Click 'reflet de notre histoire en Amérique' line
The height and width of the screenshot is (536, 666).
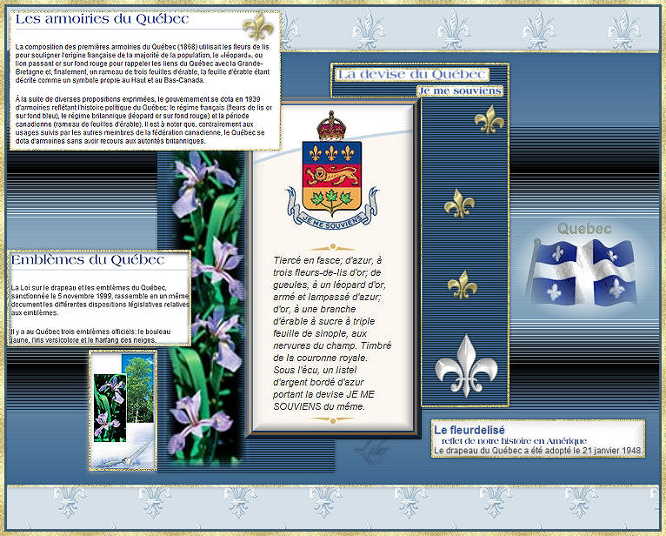(514, 441)
